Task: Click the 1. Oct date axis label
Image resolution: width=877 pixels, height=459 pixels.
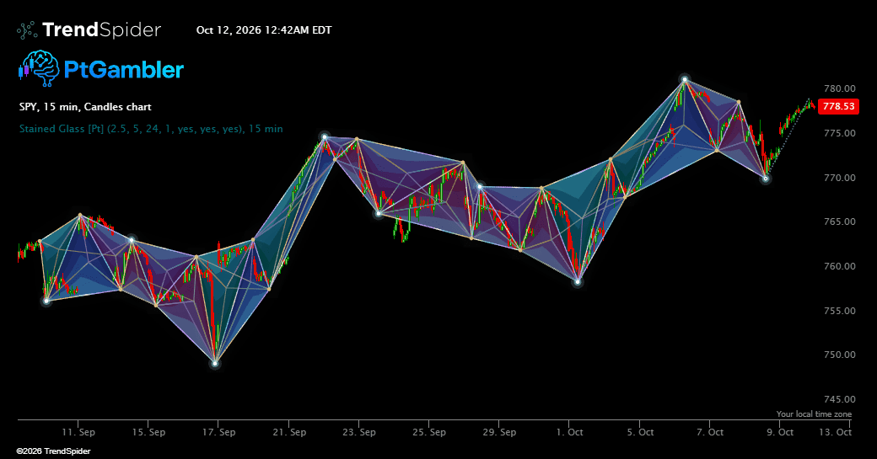Action: pyautogui.click(x=569, y=432)
